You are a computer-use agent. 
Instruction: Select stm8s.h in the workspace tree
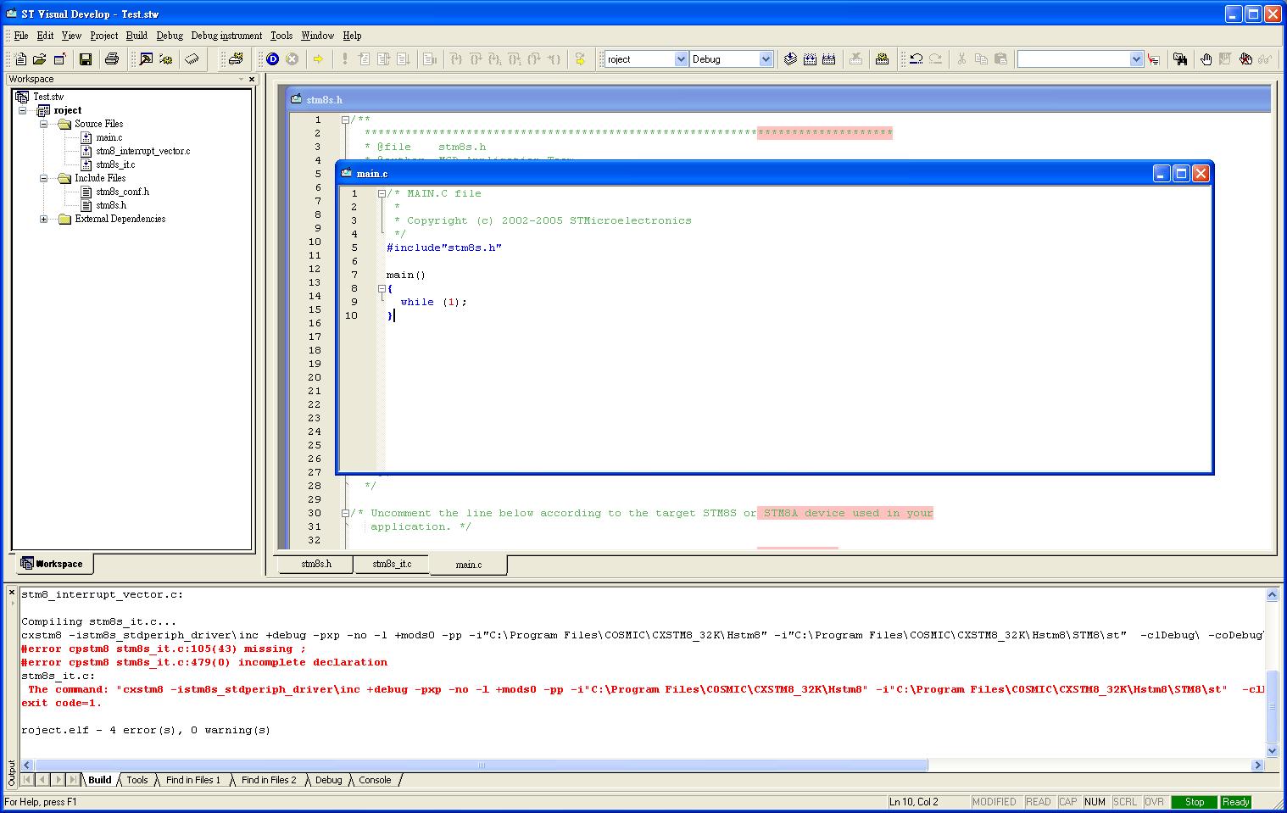pos(111,205)
